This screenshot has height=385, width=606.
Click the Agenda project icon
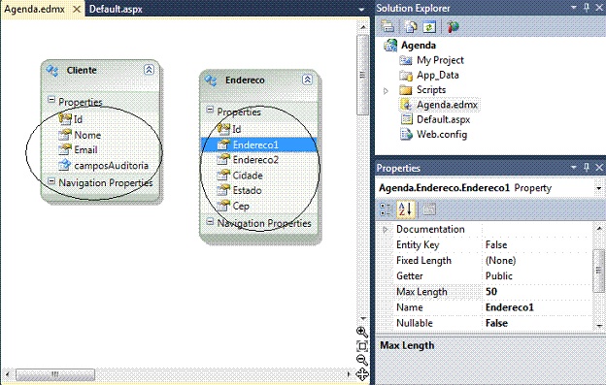(x=390, y=46)
